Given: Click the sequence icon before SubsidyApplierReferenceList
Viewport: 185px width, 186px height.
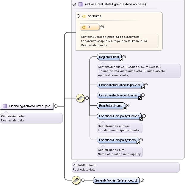Looking at the screenshot, I should (x=76, y=180).
